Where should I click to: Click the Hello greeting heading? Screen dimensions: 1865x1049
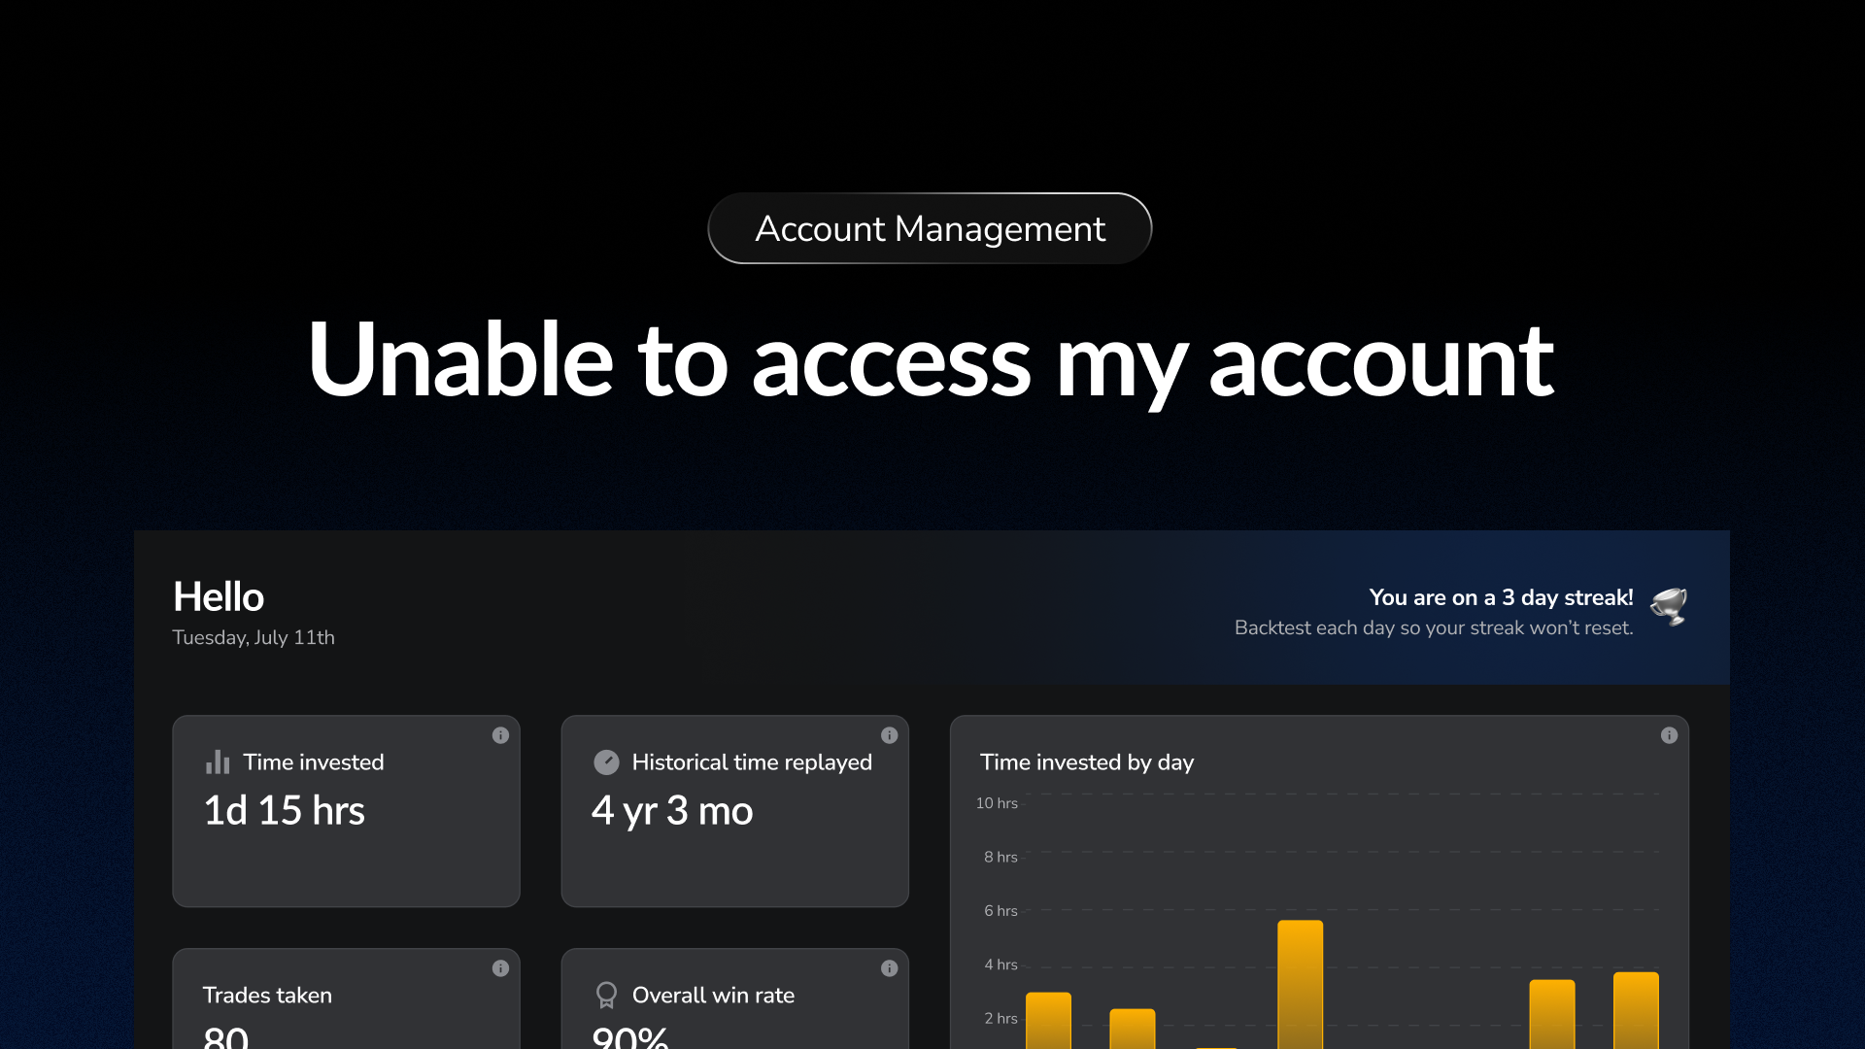pyautogui.click(x=219, y=596)
